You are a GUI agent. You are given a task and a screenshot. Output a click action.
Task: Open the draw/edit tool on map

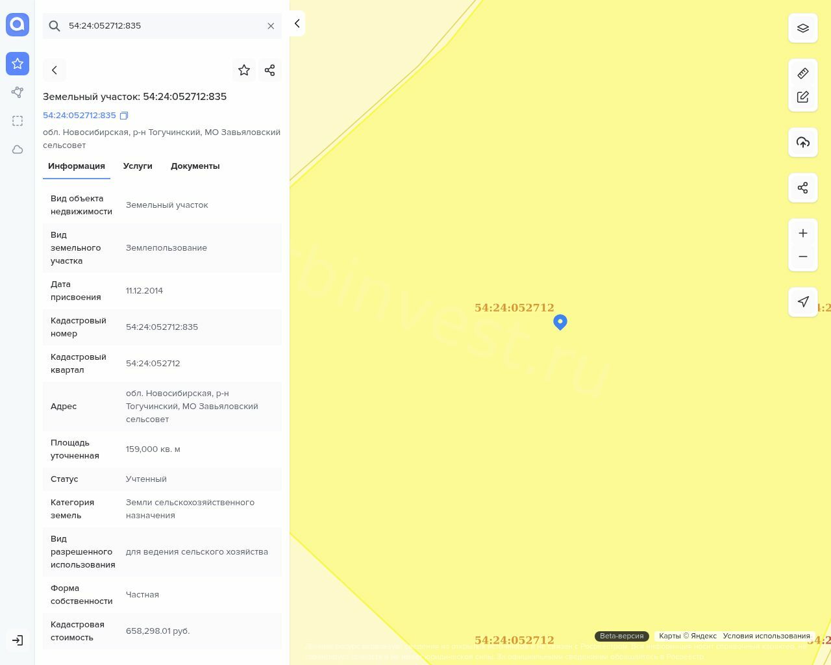pos(803,97)
